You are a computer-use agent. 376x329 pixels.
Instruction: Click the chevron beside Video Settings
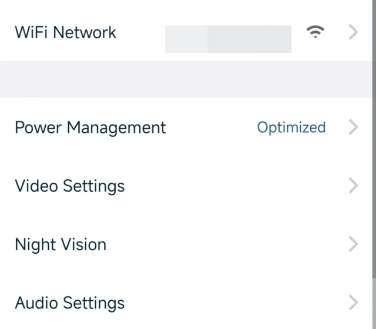pyautogui.click(x=353, y=186)
